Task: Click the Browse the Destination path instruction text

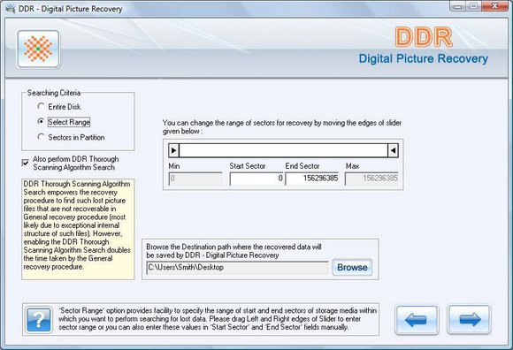Action: (x=234, y=251)
